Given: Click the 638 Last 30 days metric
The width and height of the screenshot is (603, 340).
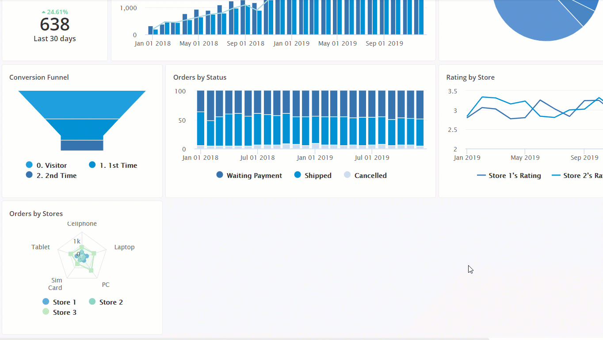Looking at the screenshot, I should click(55, 25).
